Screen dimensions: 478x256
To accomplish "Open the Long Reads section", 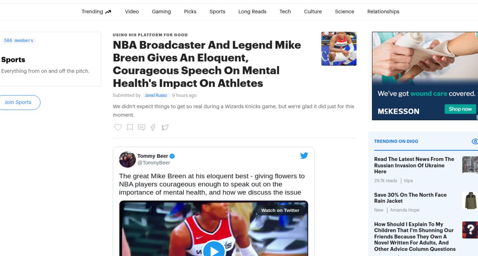I will point(252,11).
